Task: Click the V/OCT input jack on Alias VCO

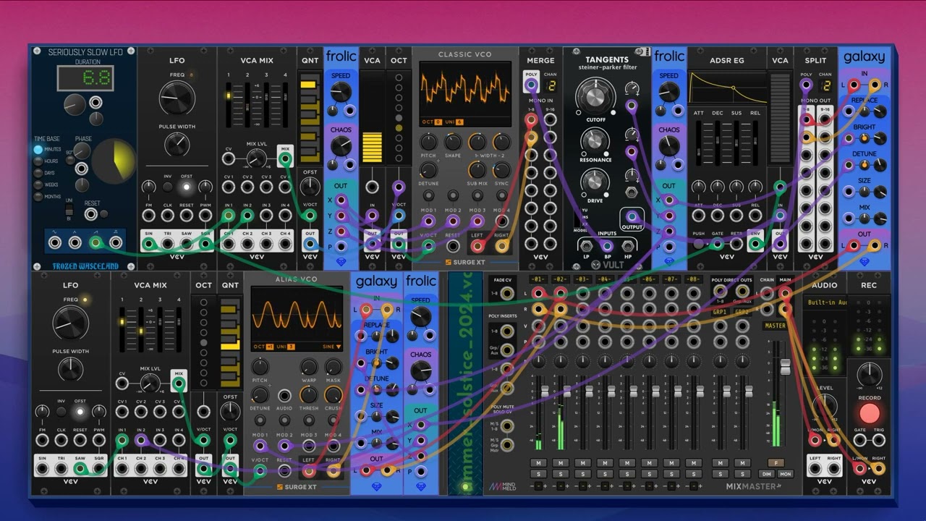Action: tap(260, 470)
